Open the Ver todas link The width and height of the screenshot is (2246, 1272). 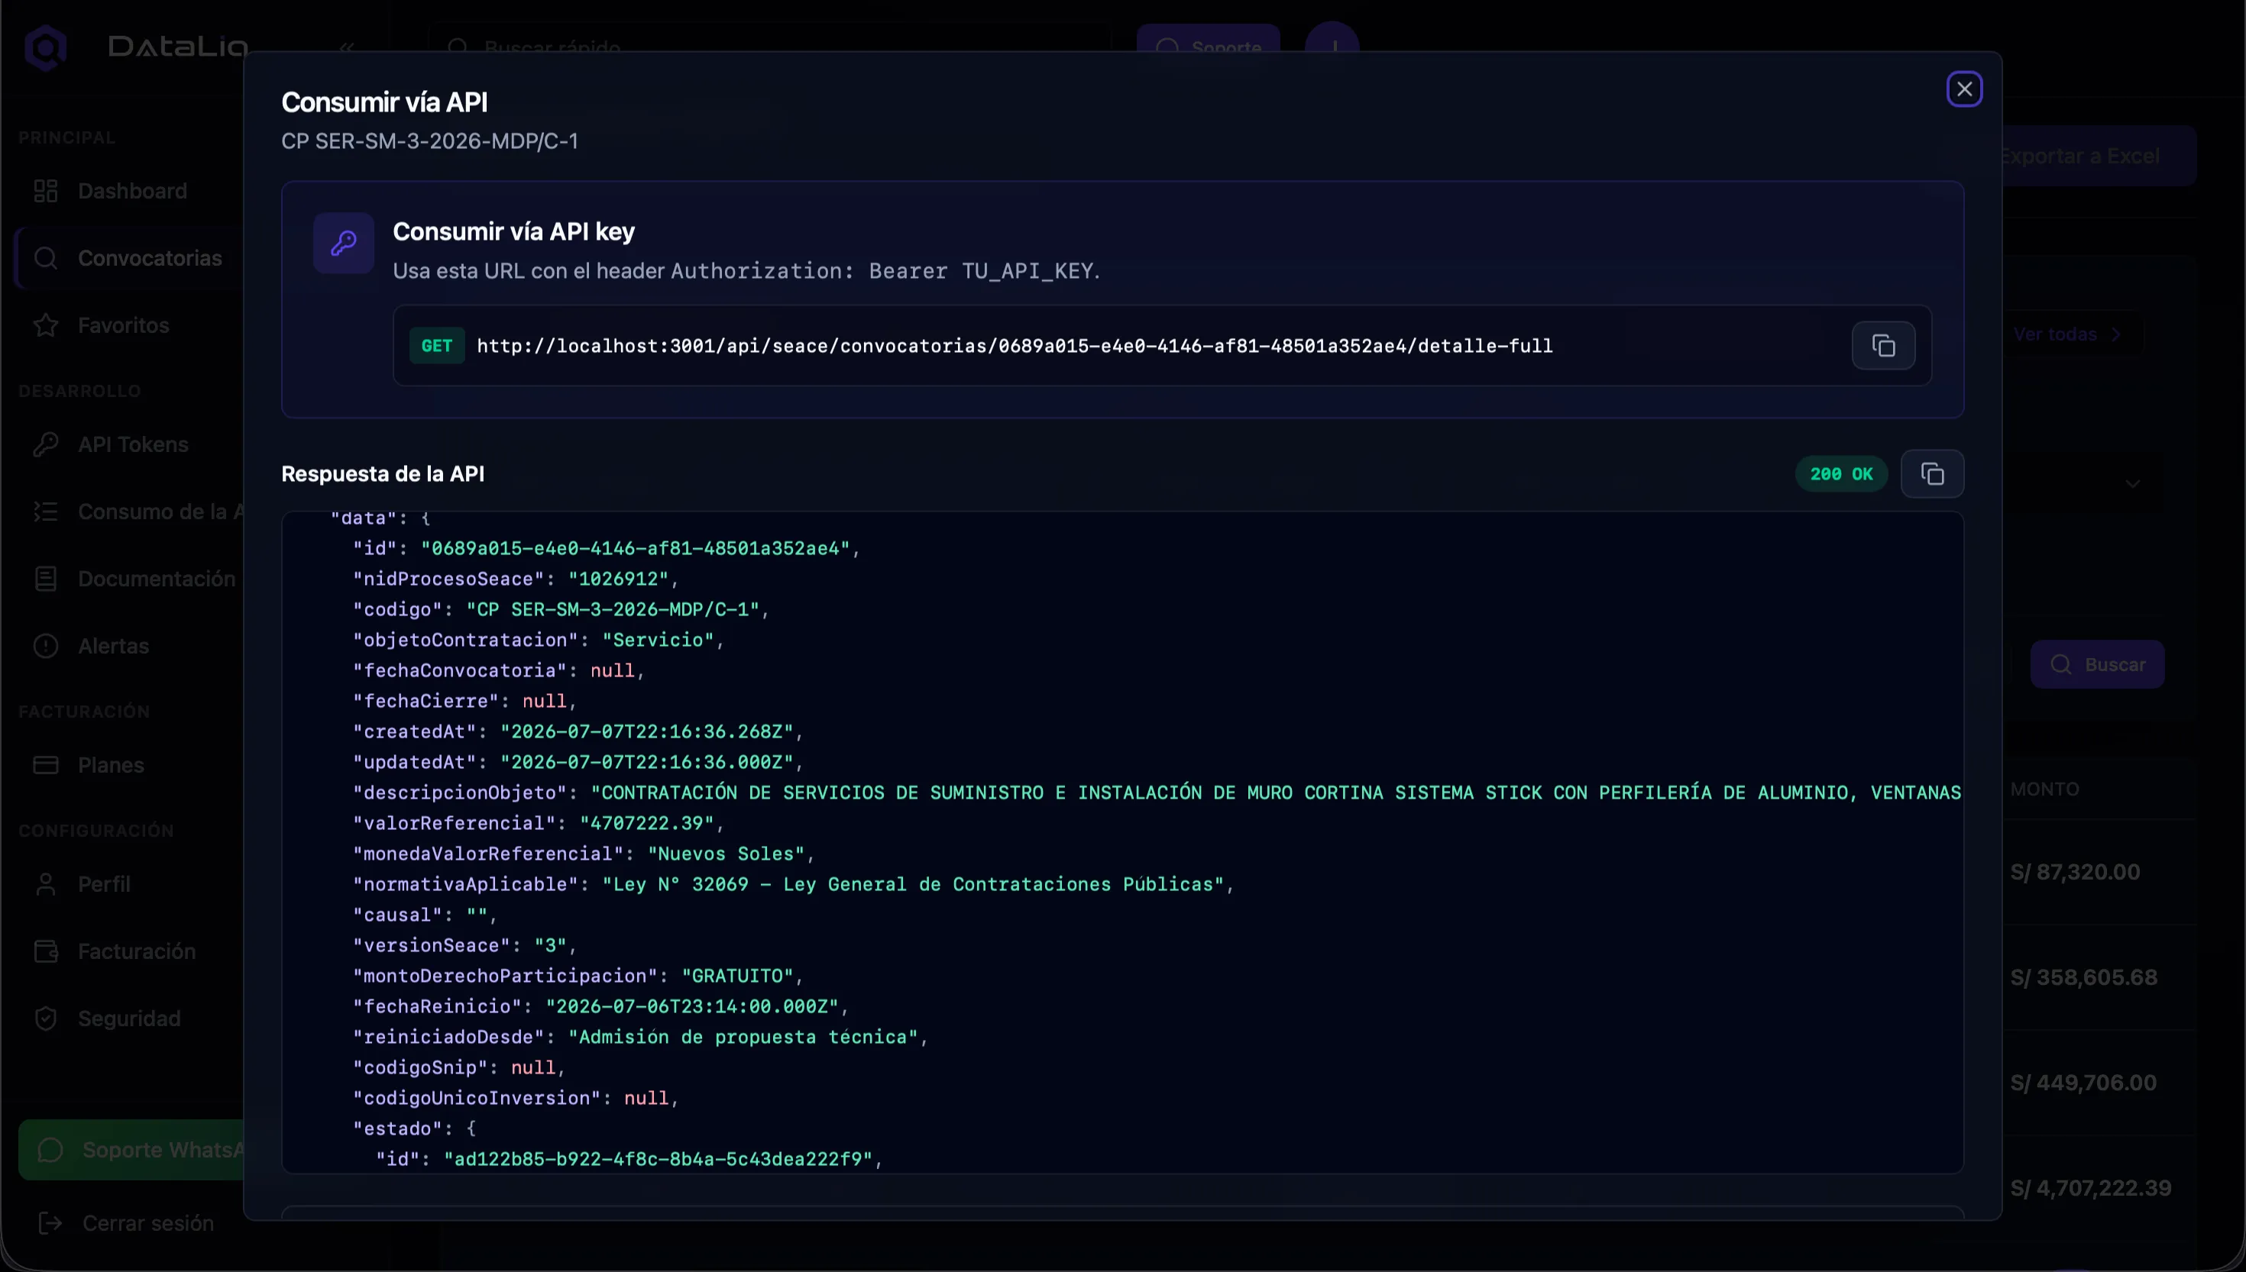pos(2066,334)
